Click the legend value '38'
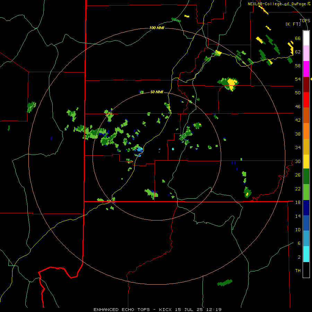The width and height of the screenshot is (312, 312). (x=298, y=134)
